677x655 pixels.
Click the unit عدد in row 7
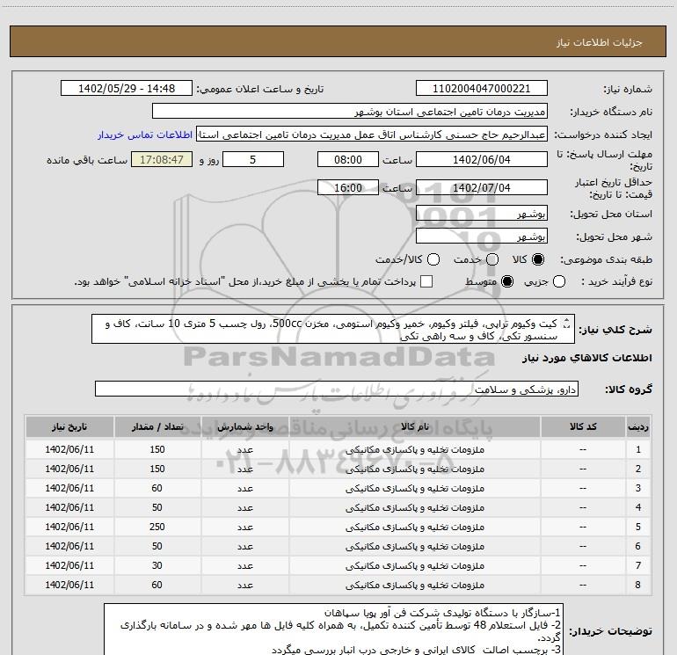244,565
